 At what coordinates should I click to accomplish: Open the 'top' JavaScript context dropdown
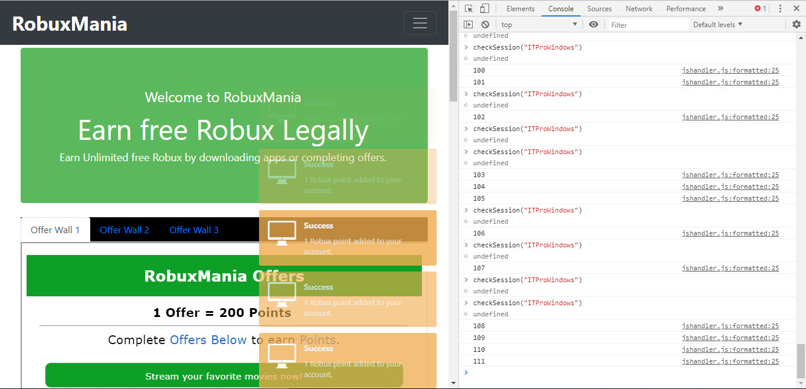coord(539,25)
